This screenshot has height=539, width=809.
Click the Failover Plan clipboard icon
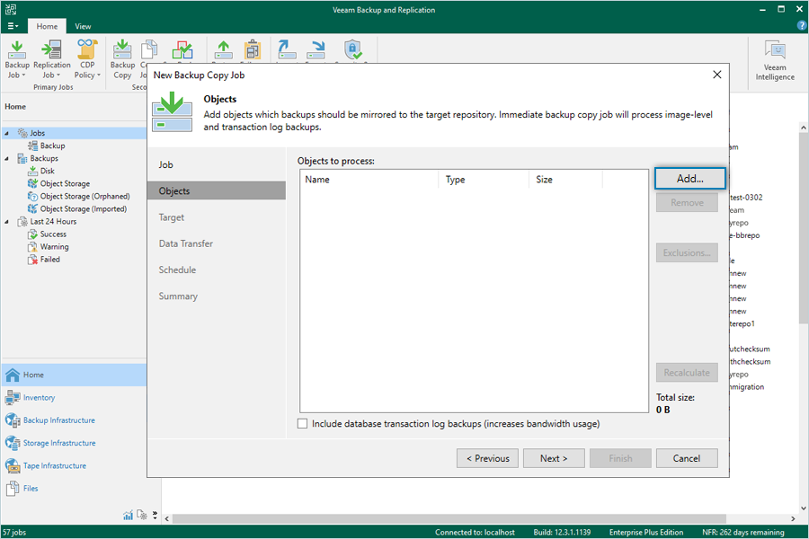[x=253, y=50]
